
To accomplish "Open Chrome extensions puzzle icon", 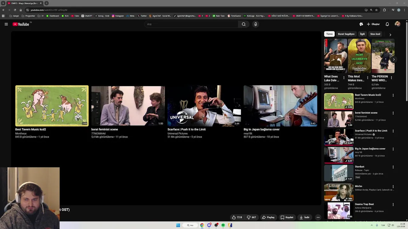I will 384,10.
